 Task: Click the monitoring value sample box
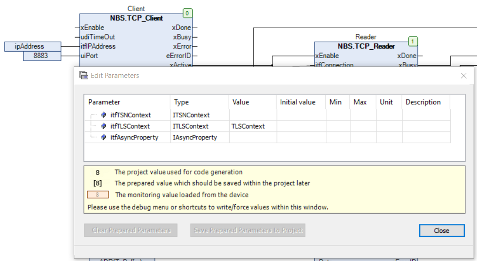98,195
